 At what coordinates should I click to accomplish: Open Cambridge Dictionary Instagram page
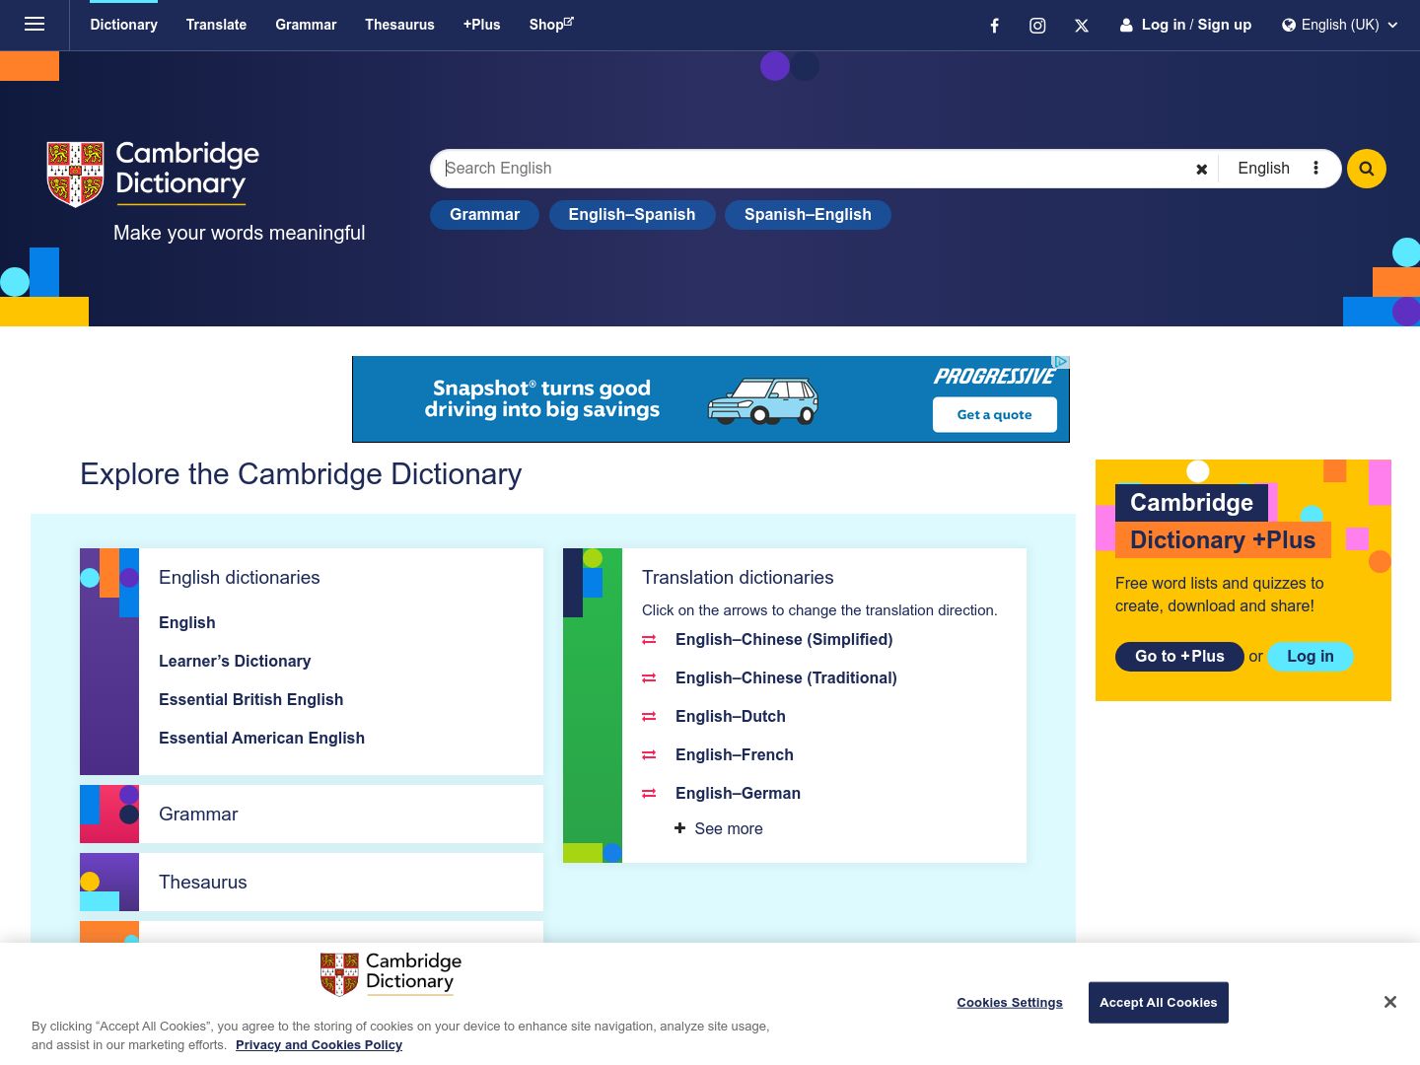(1037, 26)
